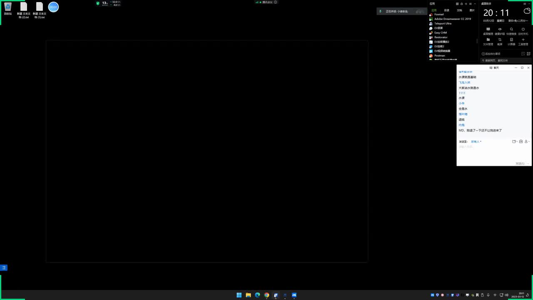533x300 pixels.
Task: Launch Adobe Dreamweaver CC 2019
Action: [x=453, y=19]
